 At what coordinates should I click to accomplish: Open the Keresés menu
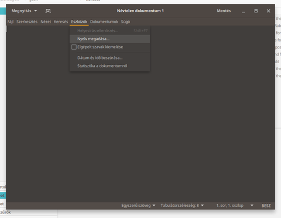pos(61,22)
